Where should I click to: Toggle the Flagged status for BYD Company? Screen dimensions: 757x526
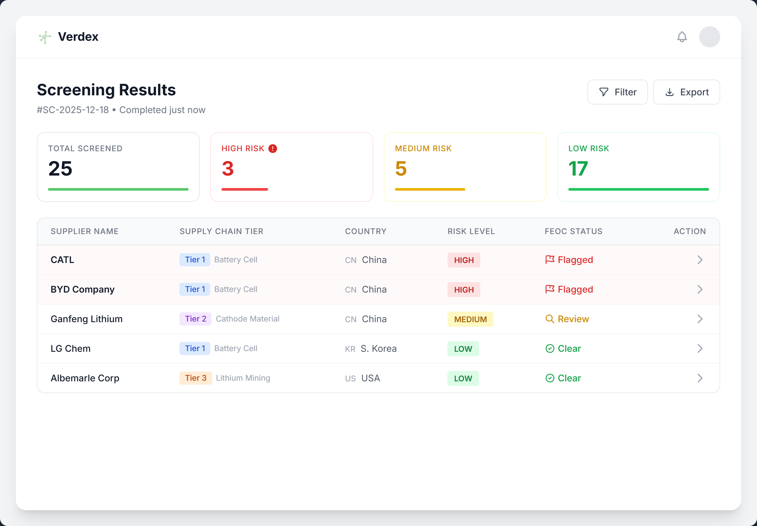569,289
